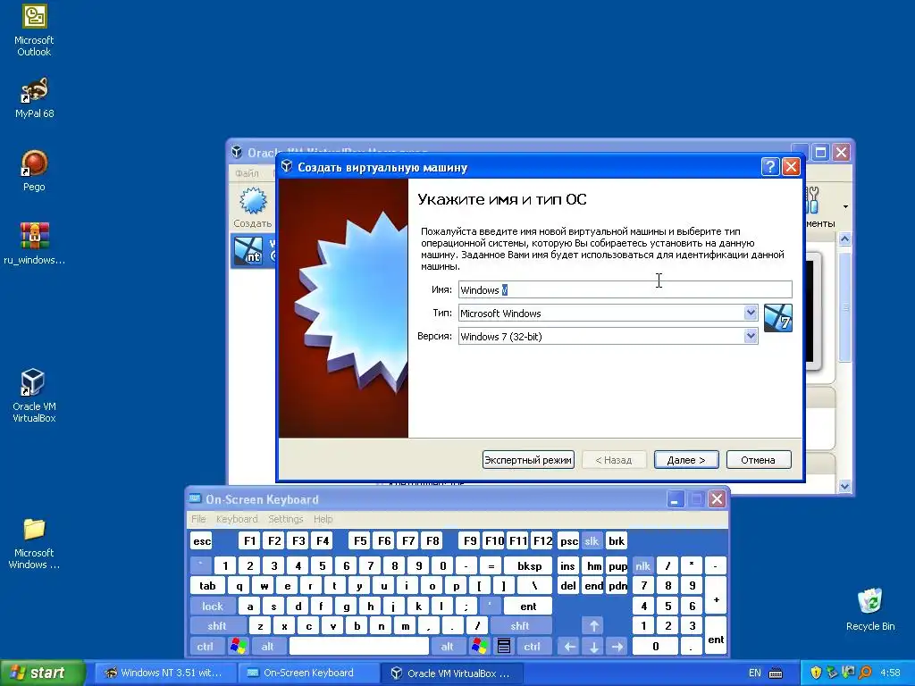Expand the VirtualBox toolbar overflow arrow
Viewport: 915px width, 686px height.
coord(845,206)
